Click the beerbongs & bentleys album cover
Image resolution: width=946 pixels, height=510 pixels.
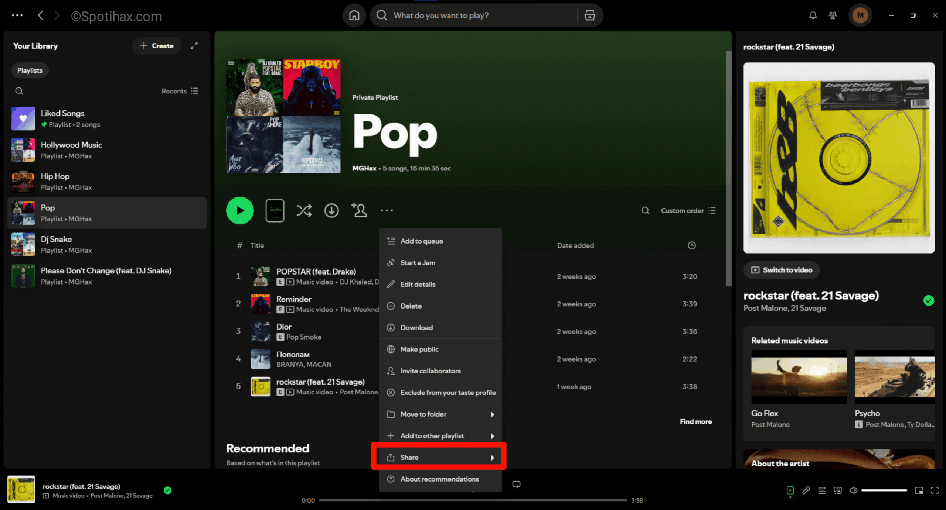(839, 158)
